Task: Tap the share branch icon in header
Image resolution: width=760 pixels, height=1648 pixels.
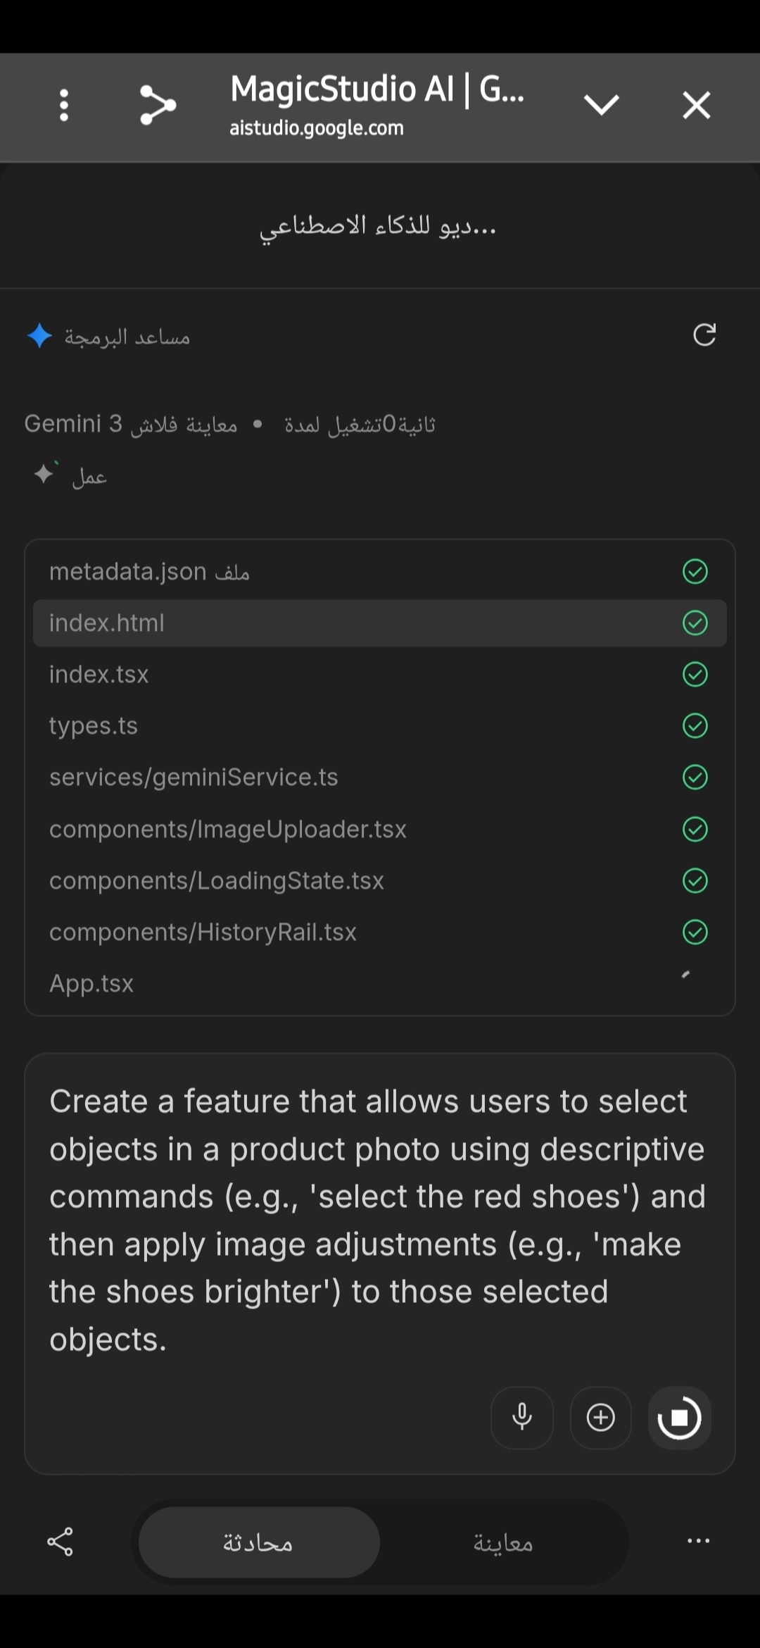Action: click(158, 106)
